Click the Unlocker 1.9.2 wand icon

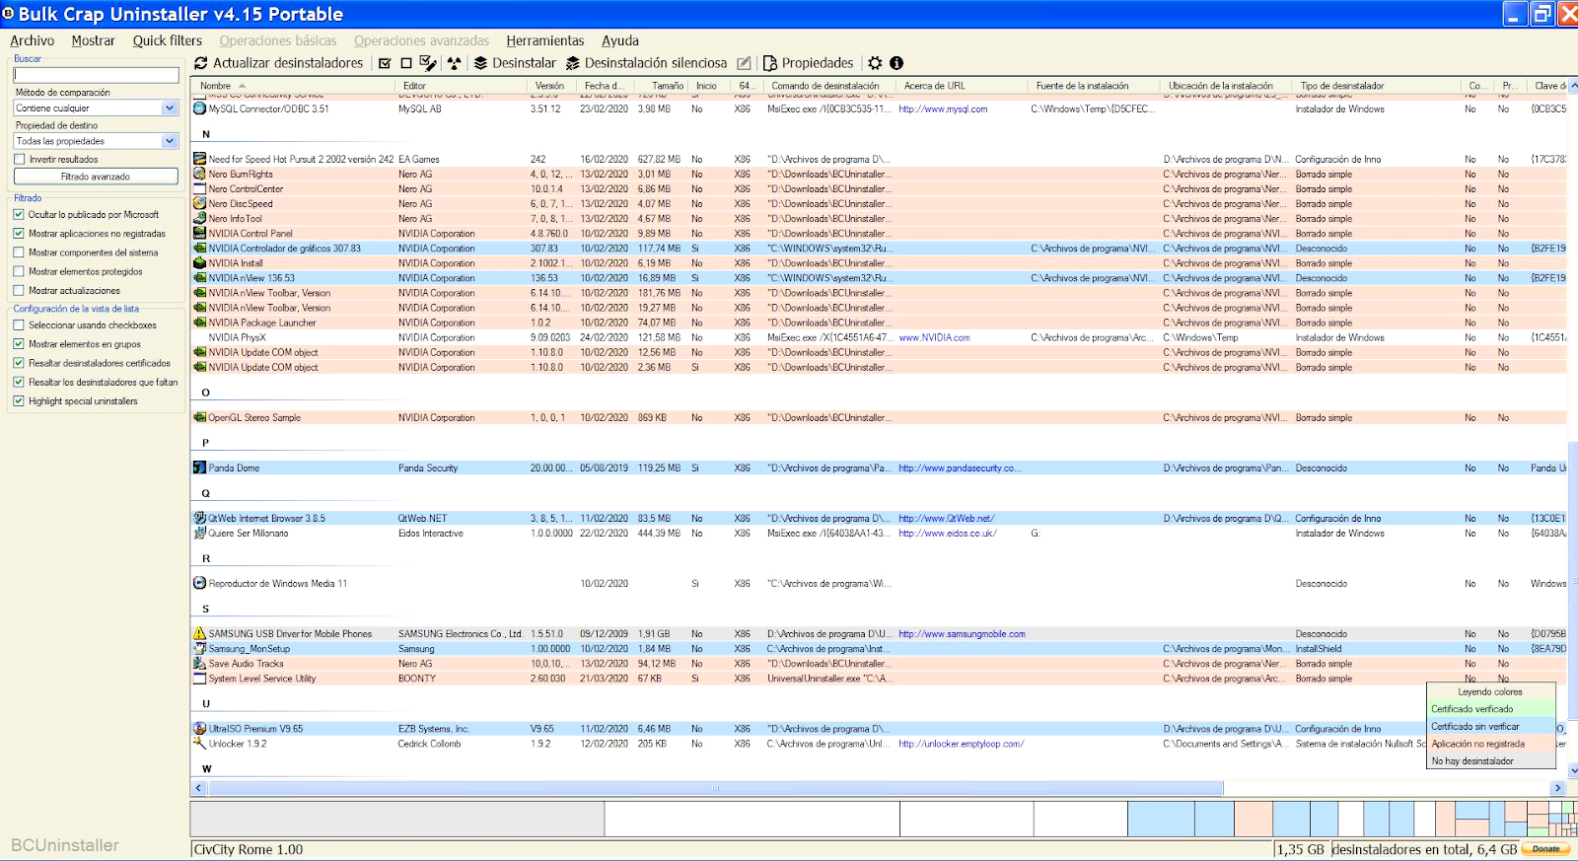click(x=199, y=743)
